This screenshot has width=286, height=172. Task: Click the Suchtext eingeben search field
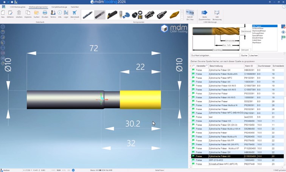[x=215, y=56]
